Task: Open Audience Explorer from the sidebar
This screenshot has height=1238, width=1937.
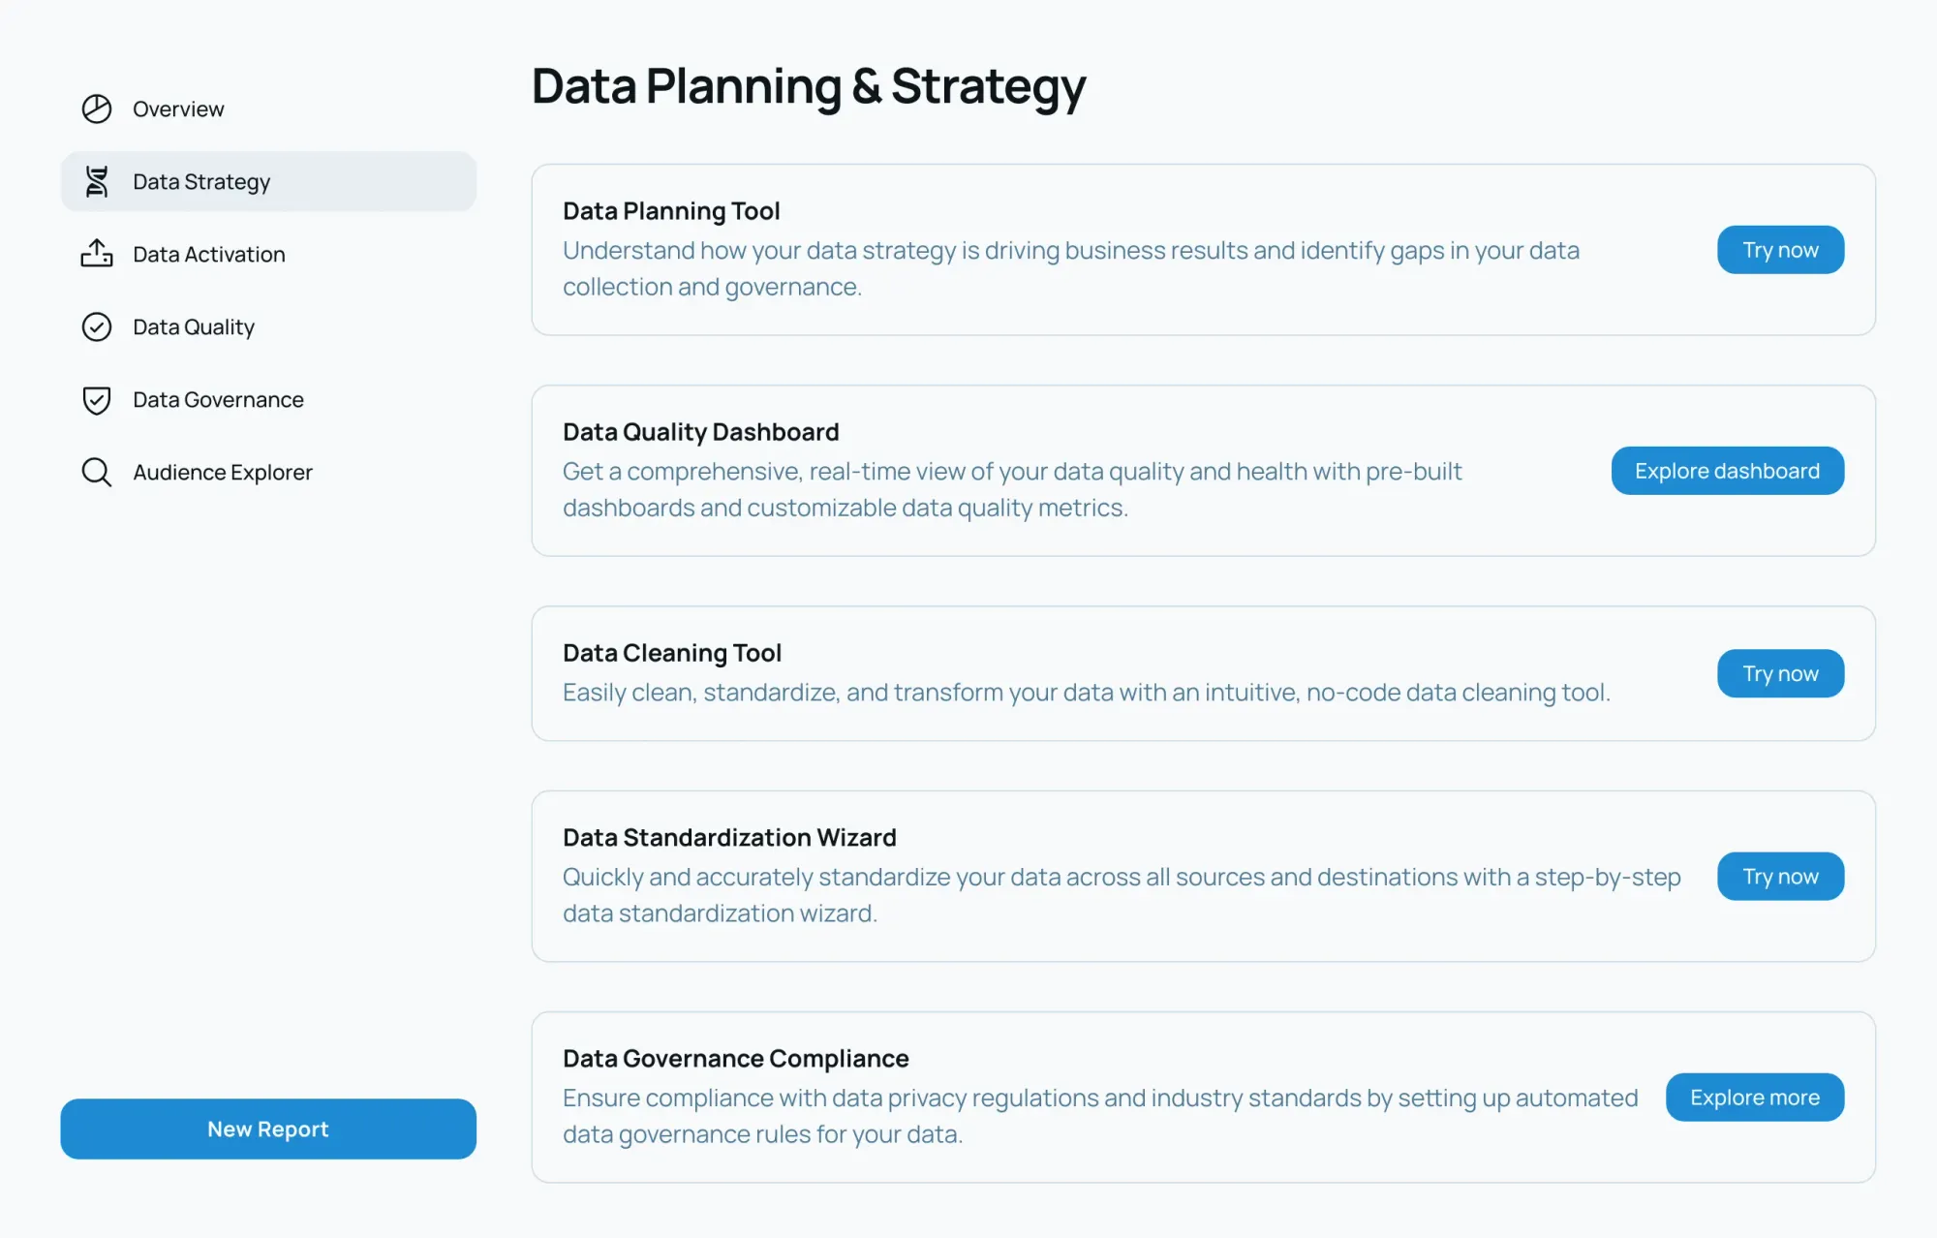Action: tap(223, 472)
